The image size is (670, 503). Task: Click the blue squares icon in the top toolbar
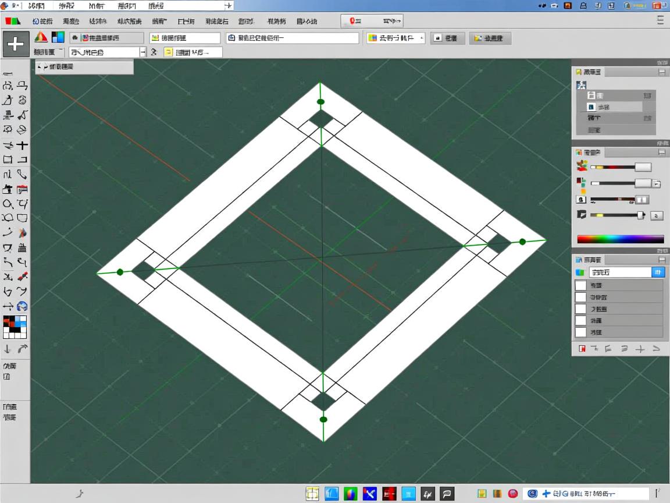[x=58, y=38]
